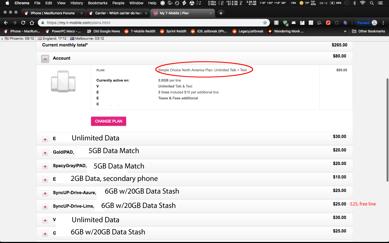The image size is (389, 243).
Task: Click the coffee cup menu bar icon
Action: point(170,3)
